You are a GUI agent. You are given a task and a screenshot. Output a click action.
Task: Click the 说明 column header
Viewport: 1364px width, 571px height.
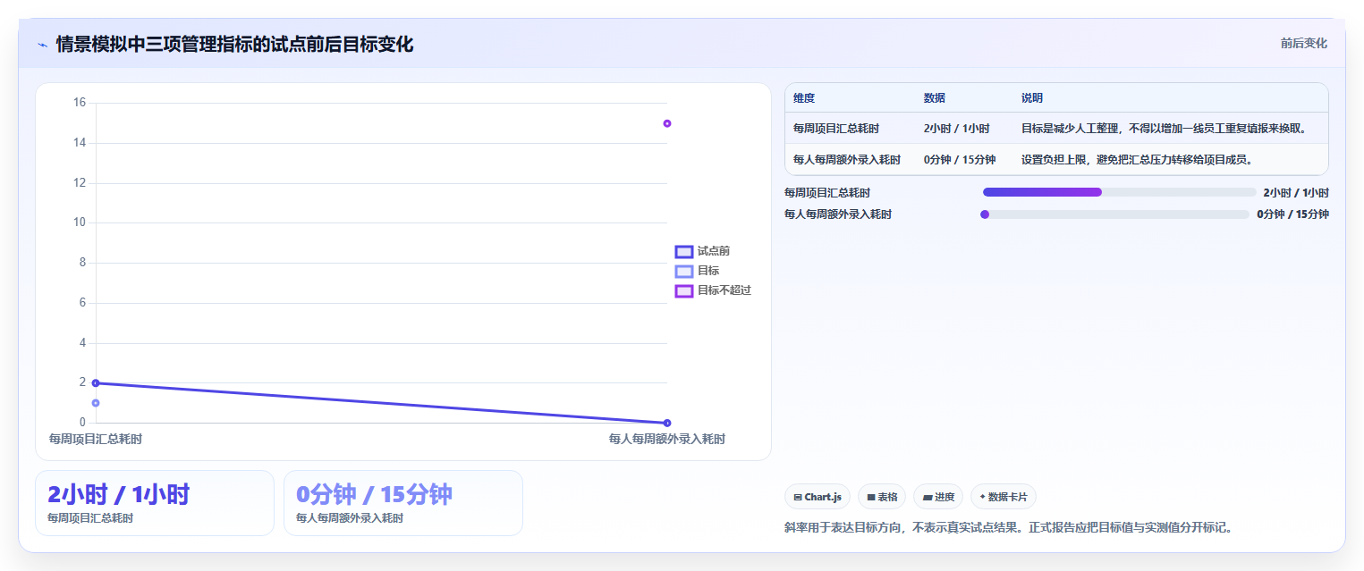click(x=1032, y=98)
